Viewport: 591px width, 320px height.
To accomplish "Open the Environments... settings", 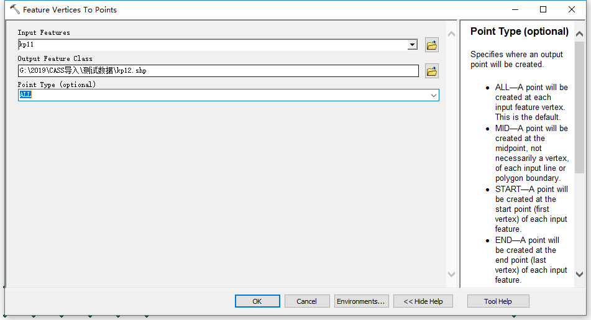I will pyautogui.click(x=361, y=301).
